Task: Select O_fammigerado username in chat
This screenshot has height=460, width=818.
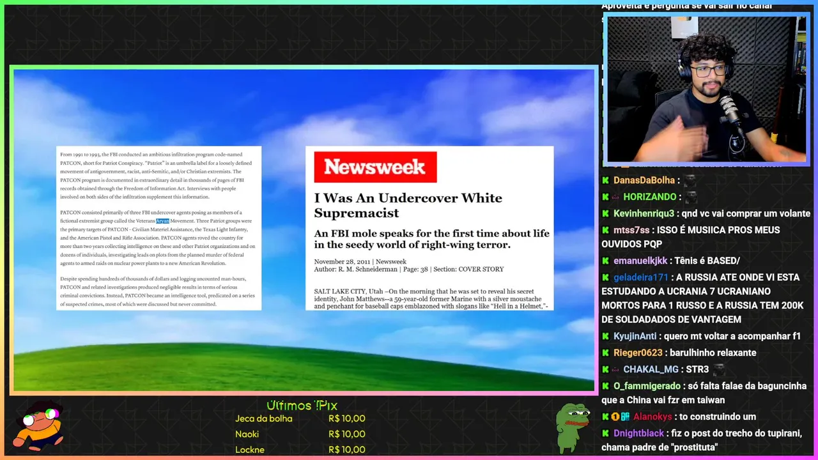Action: coord(647,386)
